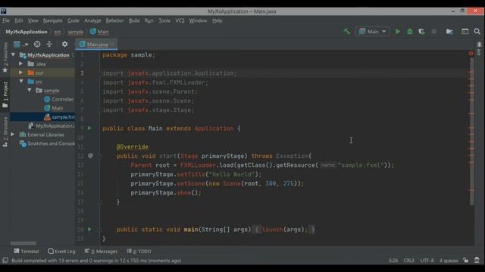Collapse the MyJfxApplication root node
Viewport: 485px width, 272px height.
(14, 54)
